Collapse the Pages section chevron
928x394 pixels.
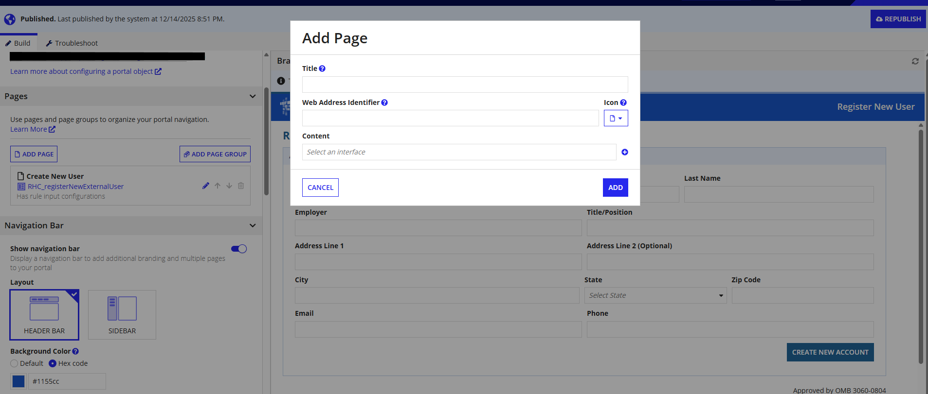[x=253, y=96]
